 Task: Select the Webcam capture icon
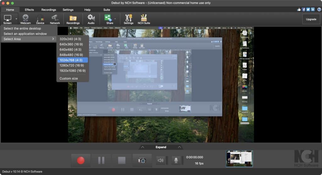point(25,19)
